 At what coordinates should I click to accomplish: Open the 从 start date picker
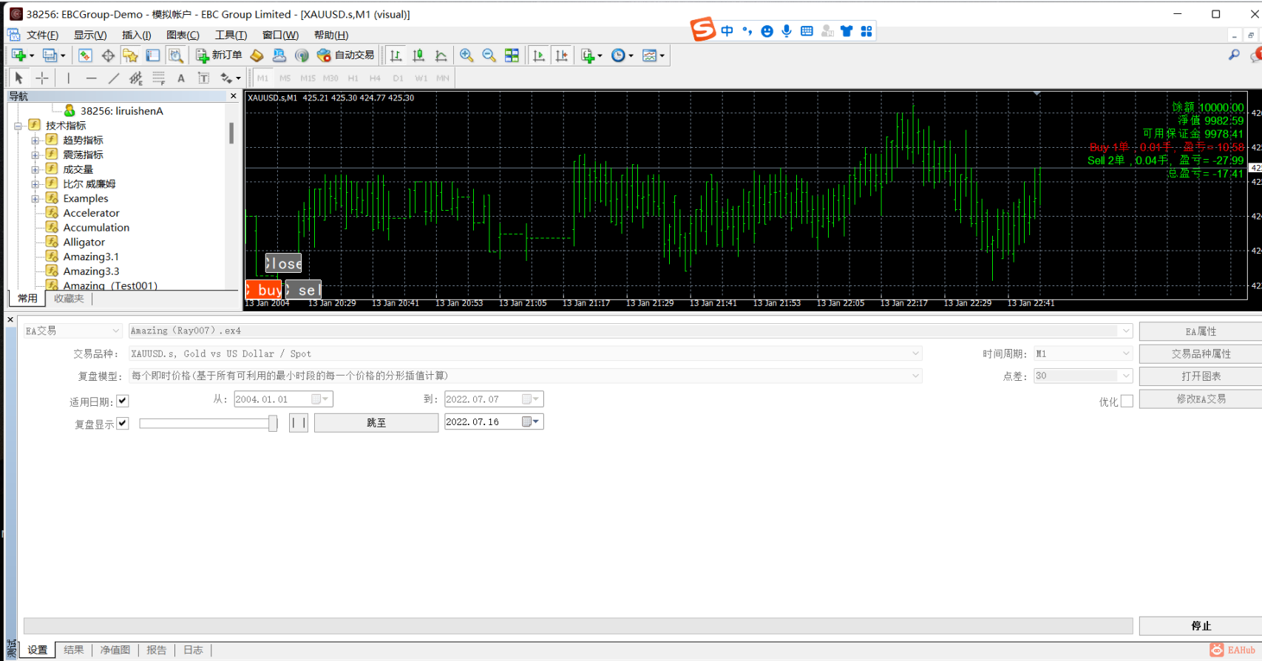tap(321, 399)
